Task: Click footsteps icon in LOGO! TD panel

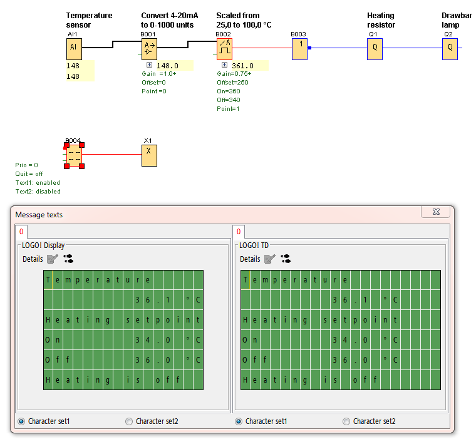Action: [x=286, y=258]
